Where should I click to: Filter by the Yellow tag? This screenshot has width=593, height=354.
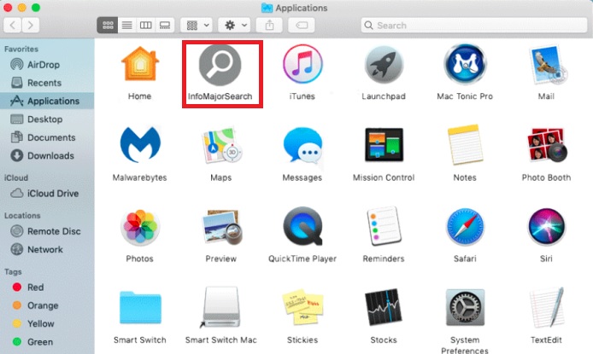[x=47, y=323]
